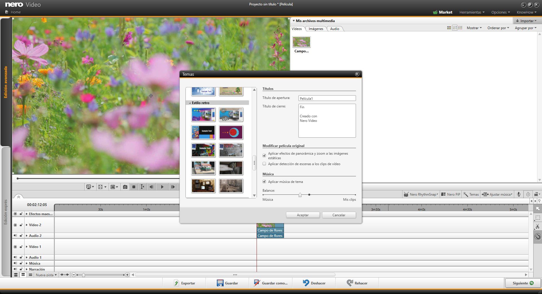Open the Nero PiP tool
The width and height of the screenshot is (542, 294).
pyautogui.click(x=451, y=194)
